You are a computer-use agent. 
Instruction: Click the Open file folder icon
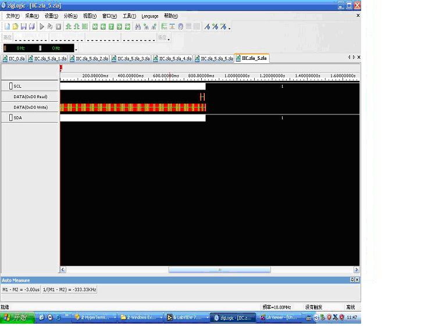pos(15,27)
